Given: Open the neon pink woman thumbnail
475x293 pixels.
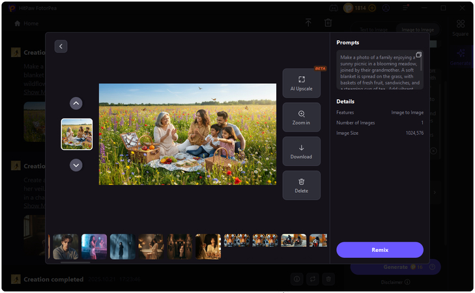Looking at the screenshot, I should pyautogui.click(x=94, y=247).
